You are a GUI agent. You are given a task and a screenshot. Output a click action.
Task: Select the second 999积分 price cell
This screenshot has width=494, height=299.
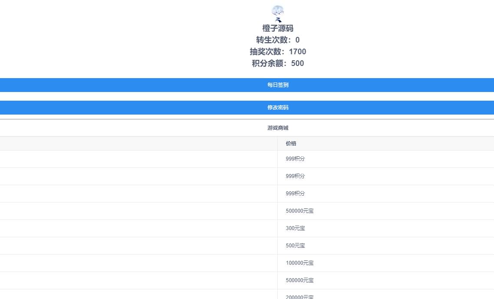(295, 176)
